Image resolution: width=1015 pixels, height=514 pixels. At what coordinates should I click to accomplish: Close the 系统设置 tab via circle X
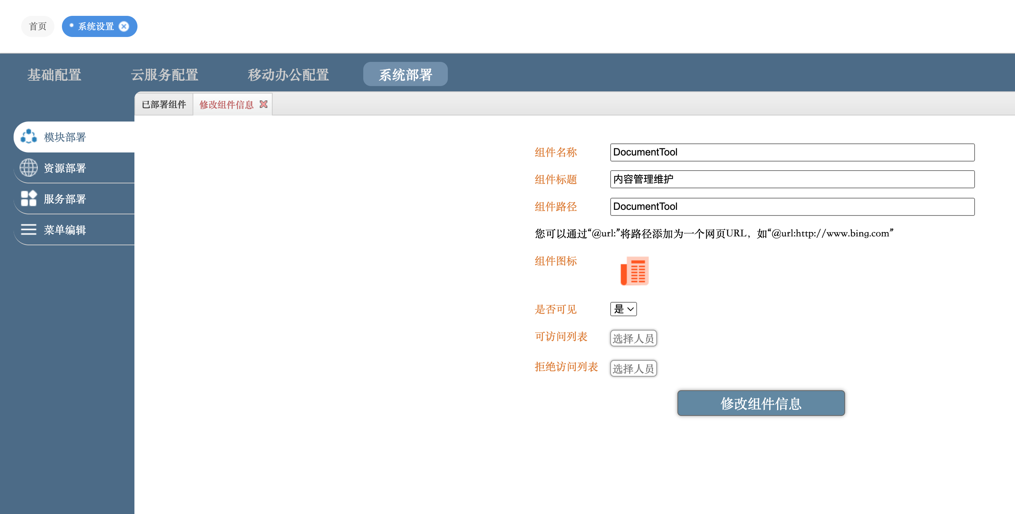click(124, 26)
